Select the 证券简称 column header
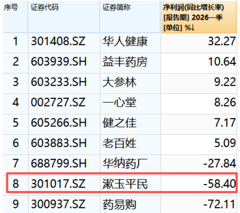Viewport: 240px width, 213px height. 117,7
